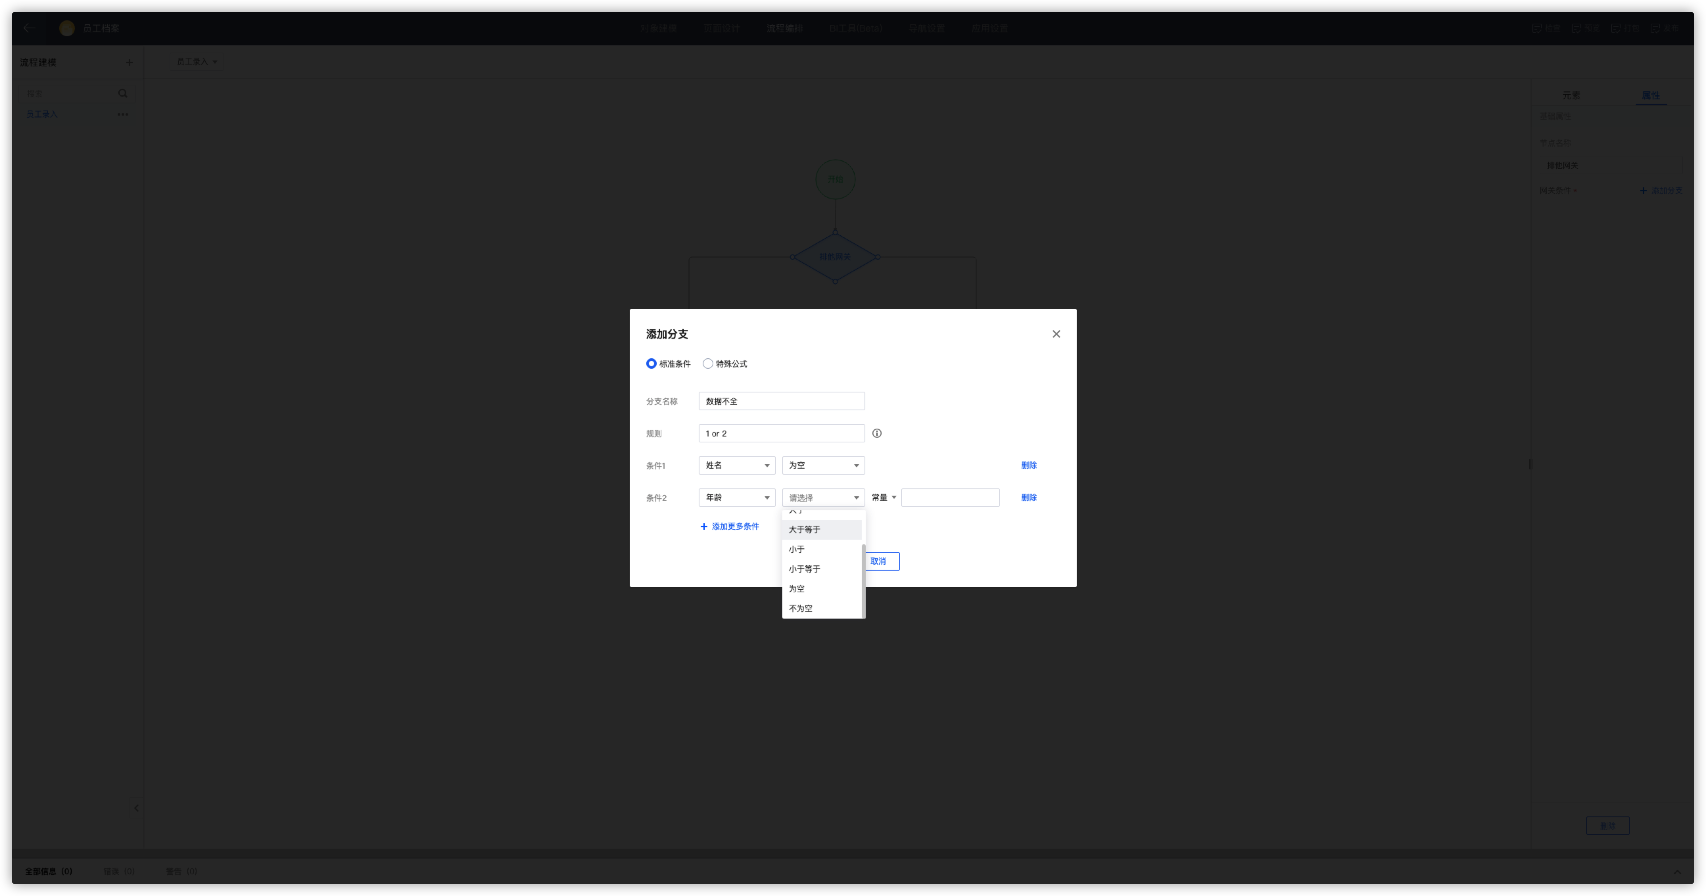Screen dimensions: 1706x896
Task: Choose 大于等于 from the operator list
Action: tap(821, 529)
